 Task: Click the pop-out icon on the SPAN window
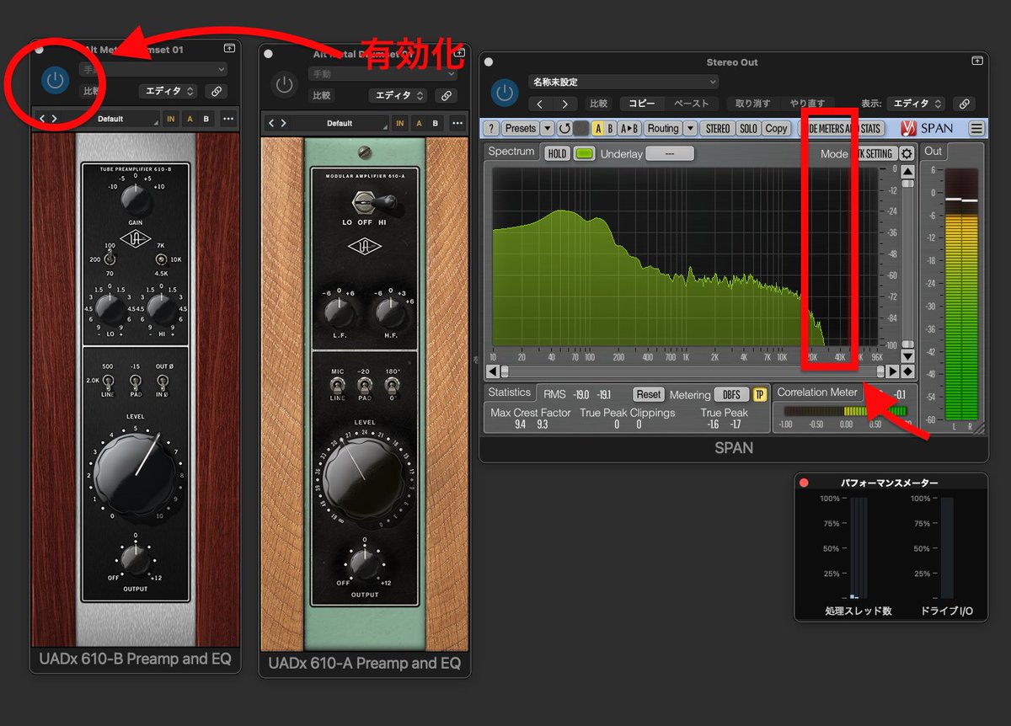tap(976, 61)
